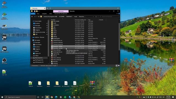
Task: Navigate to EA GAMES breadcrumb
Action: click(x=62, y=16)
